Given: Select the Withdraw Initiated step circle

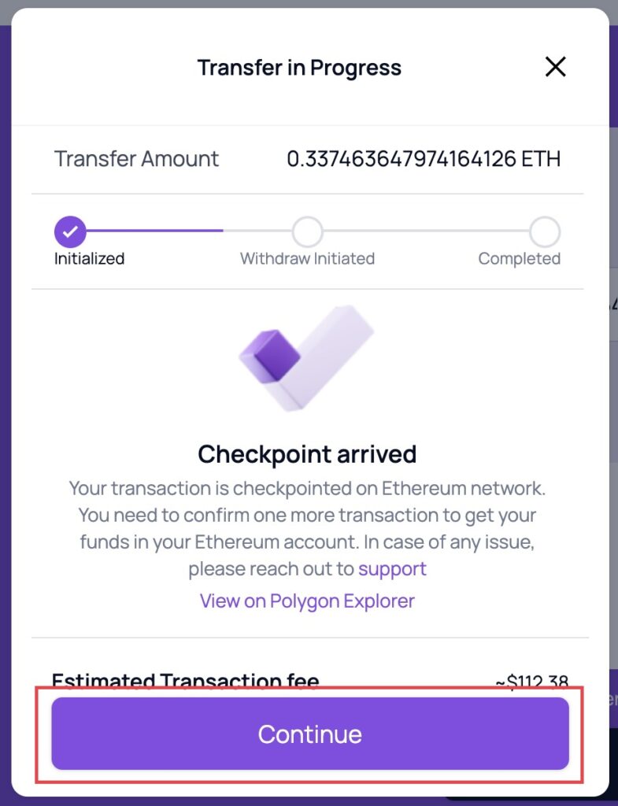Looking at the screenshot, I should click(x=308, y=232).
